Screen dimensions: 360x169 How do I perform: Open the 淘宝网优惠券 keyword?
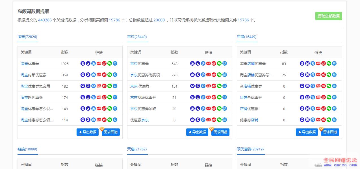[x=32, y=98]
